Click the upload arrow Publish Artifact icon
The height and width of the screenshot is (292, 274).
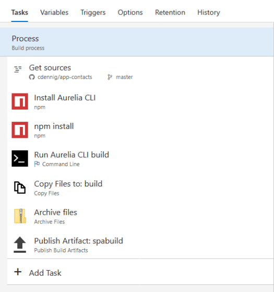[20, 244]
